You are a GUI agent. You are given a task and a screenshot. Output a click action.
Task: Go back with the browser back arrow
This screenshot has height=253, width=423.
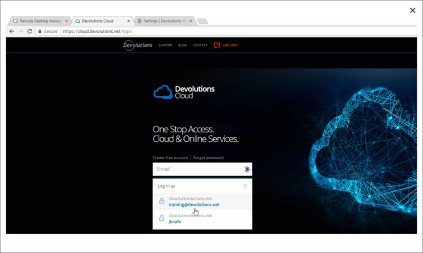pyautogui.click(x=11, y=31)
